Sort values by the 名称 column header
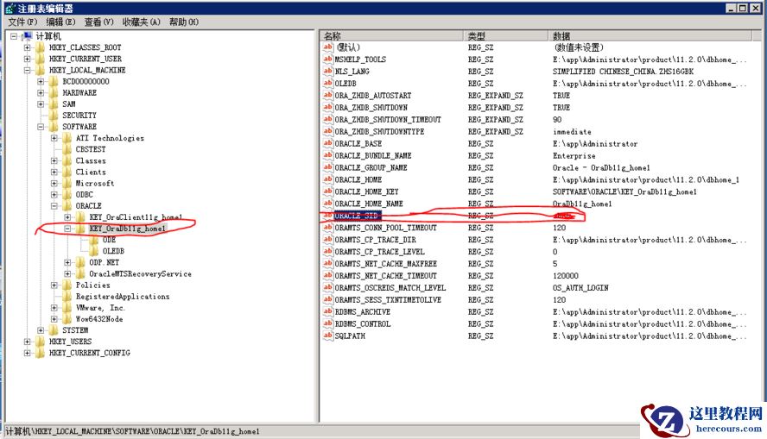Screen dimensions: 767x439 click(x=392, y=35)
